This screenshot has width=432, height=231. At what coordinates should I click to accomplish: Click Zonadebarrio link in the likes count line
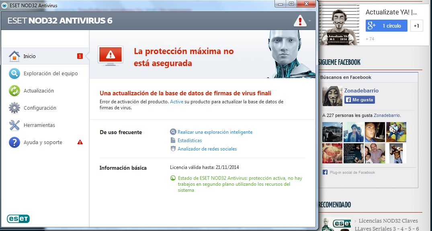point(387,115)
